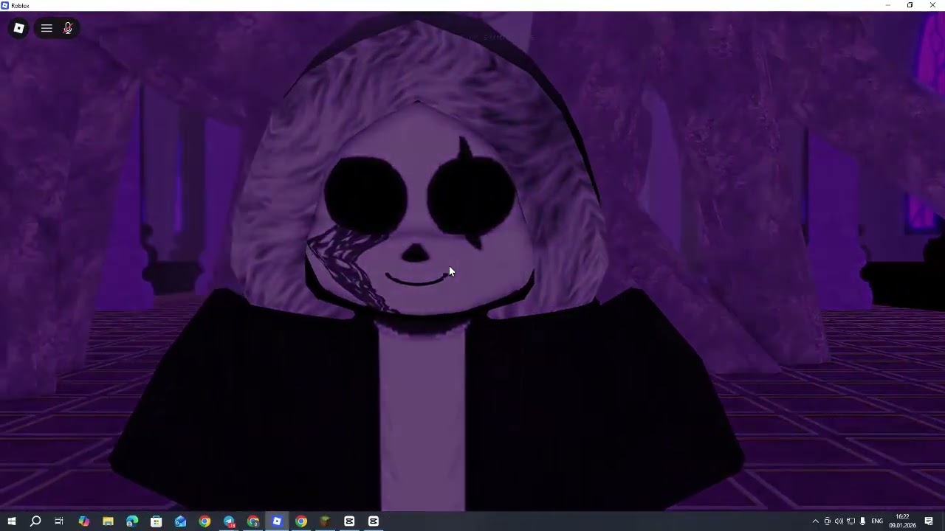Open Telegram from the taskbar
The width and height of the screenshot is (945, 531).
229,521
